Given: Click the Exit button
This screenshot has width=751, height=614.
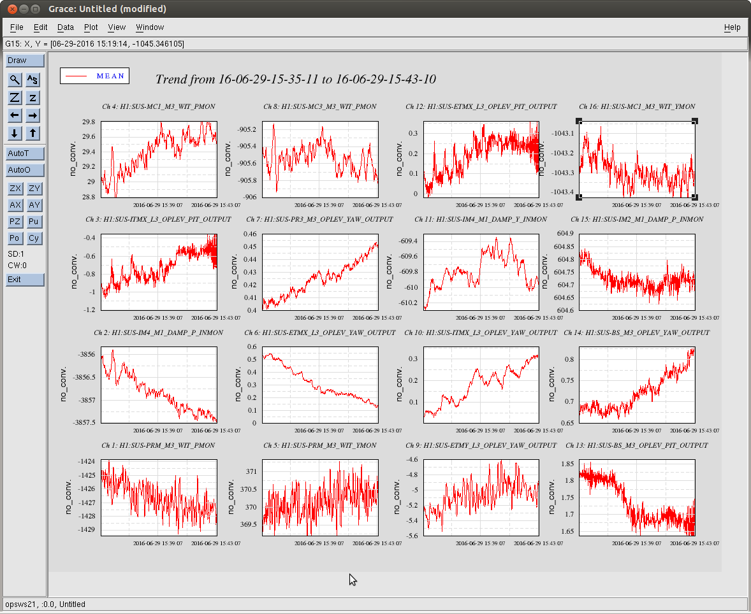Looking at the screenshot, I should (x=25, y=280).
